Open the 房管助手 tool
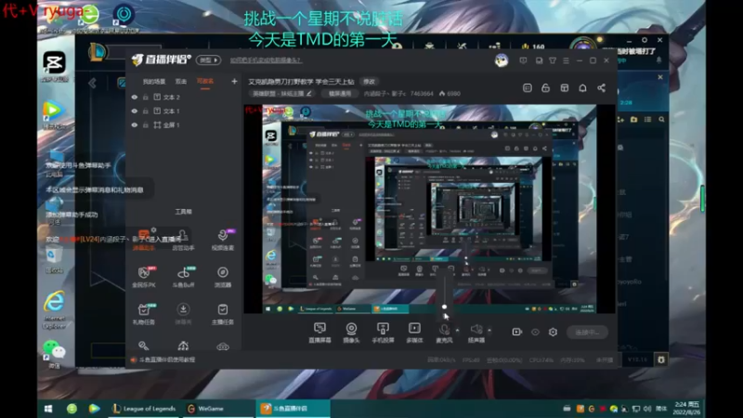Screen dimensions: 743x418 pos(183,240)
